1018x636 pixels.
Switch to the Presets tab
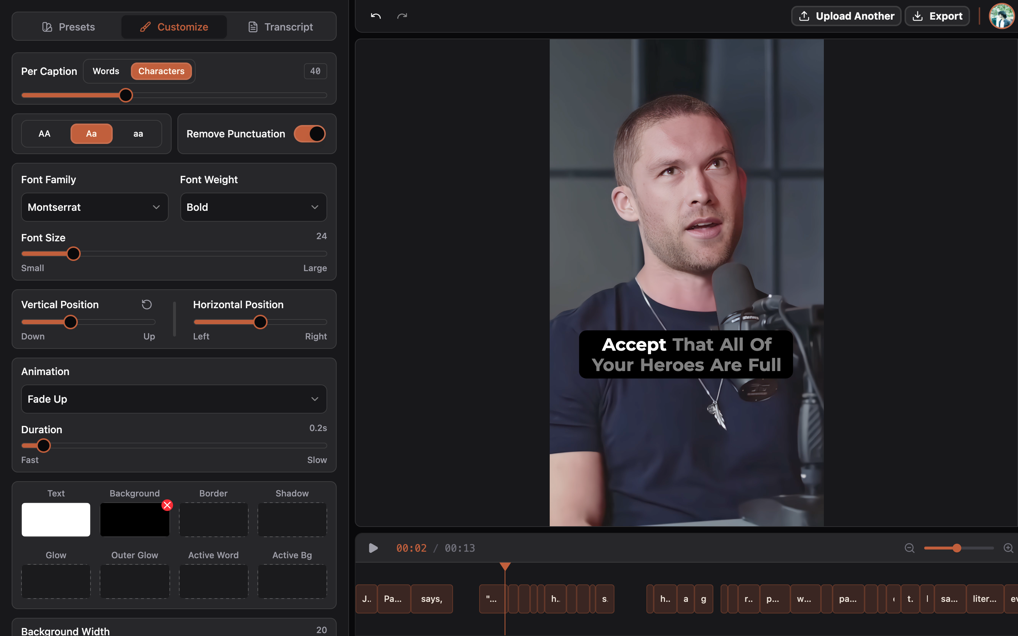pyautogui.click(x=69, y=27)
